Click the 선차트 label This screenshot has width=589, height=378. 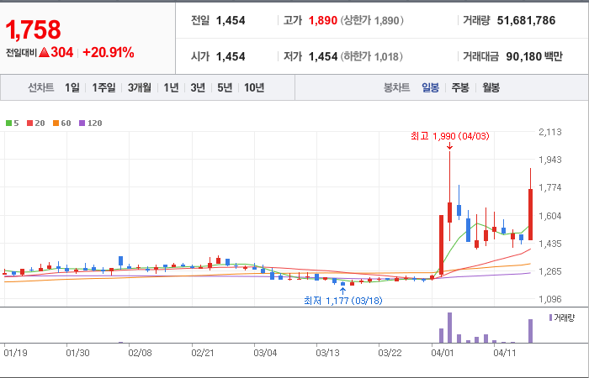[x=41, y=87]
